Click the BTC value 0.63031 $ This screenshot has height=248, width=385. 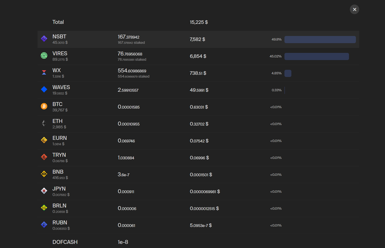(x=199, y=107)
